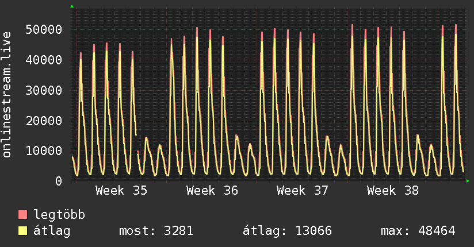Select the Week 37 axis label
Screen dimensions: 474x247
(x=303, y=191)
